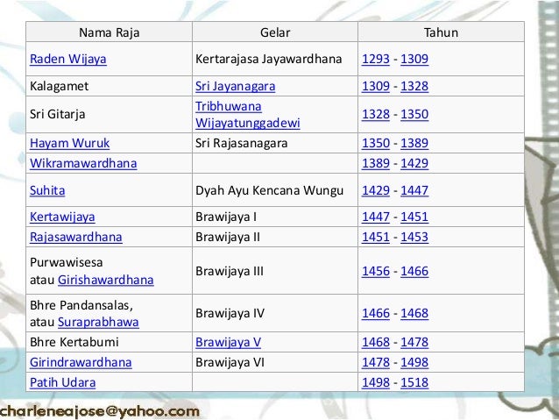Click year 1498 in Patih Udara row
Screen dimensions: 559x420
[x=376, y=382]
